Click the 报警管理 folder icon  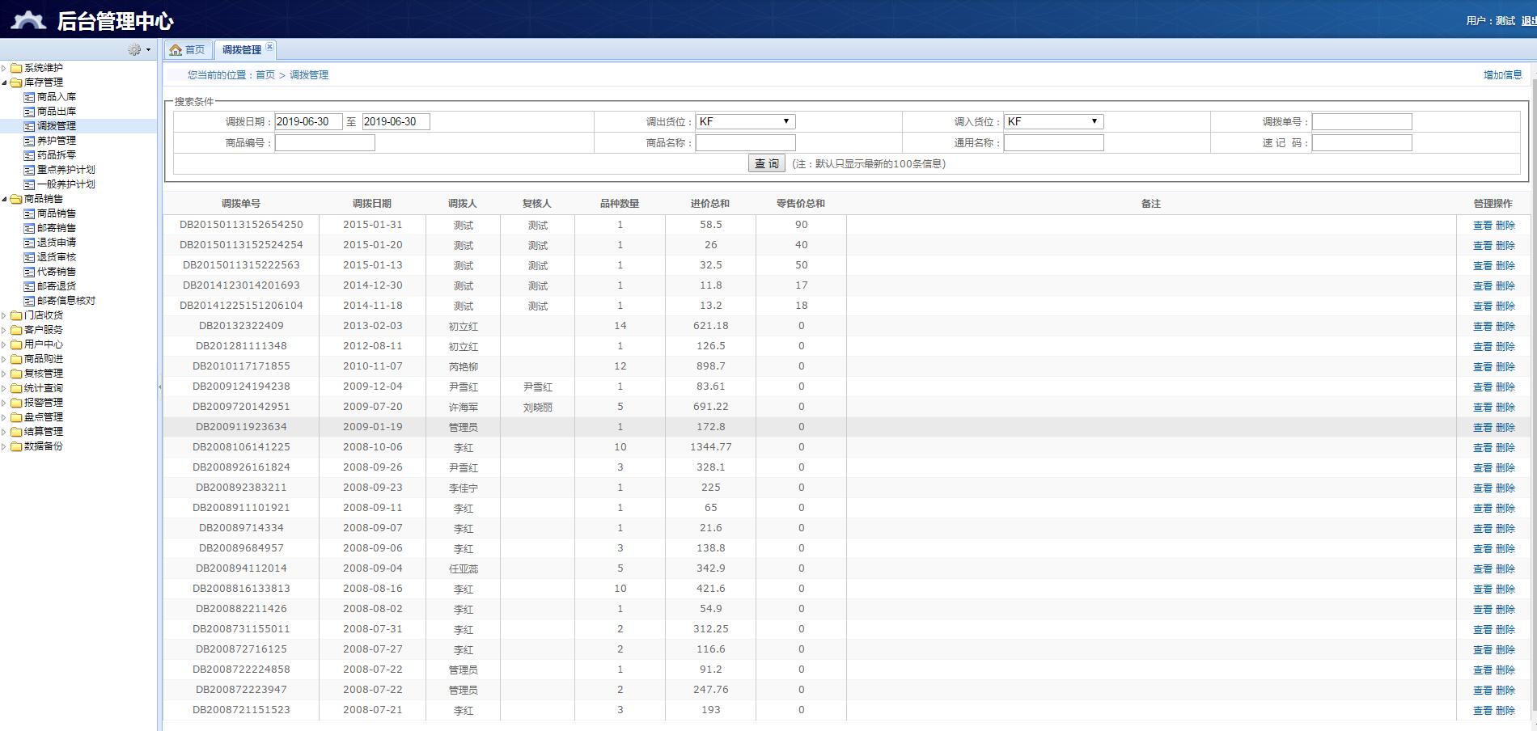click(16, 403)
